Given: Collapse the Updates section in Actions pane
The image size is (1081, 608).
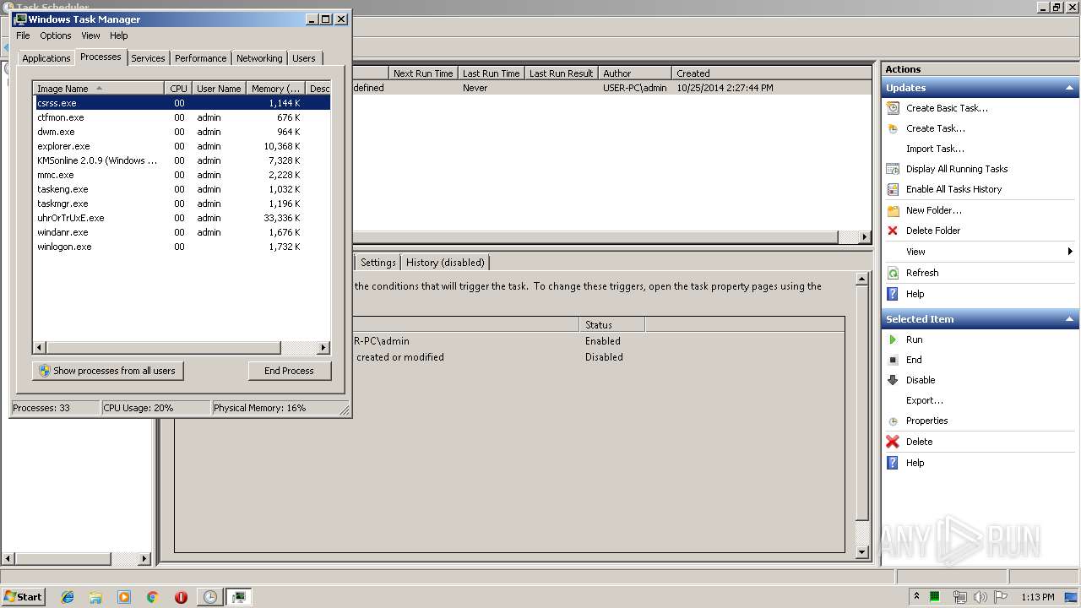Looking at the screenshot, I should pyautogui.click(x=1069, y=88).
